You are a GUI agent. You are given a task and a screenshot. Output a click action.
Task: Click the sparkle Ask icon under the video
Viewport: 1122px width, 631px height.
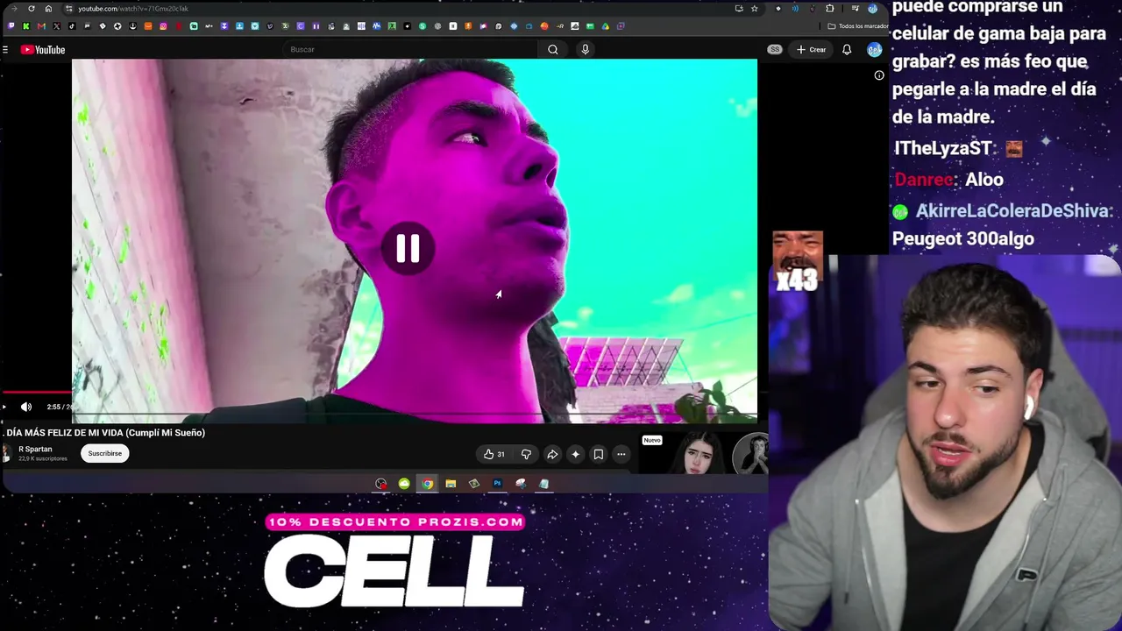tap(575, 454)
